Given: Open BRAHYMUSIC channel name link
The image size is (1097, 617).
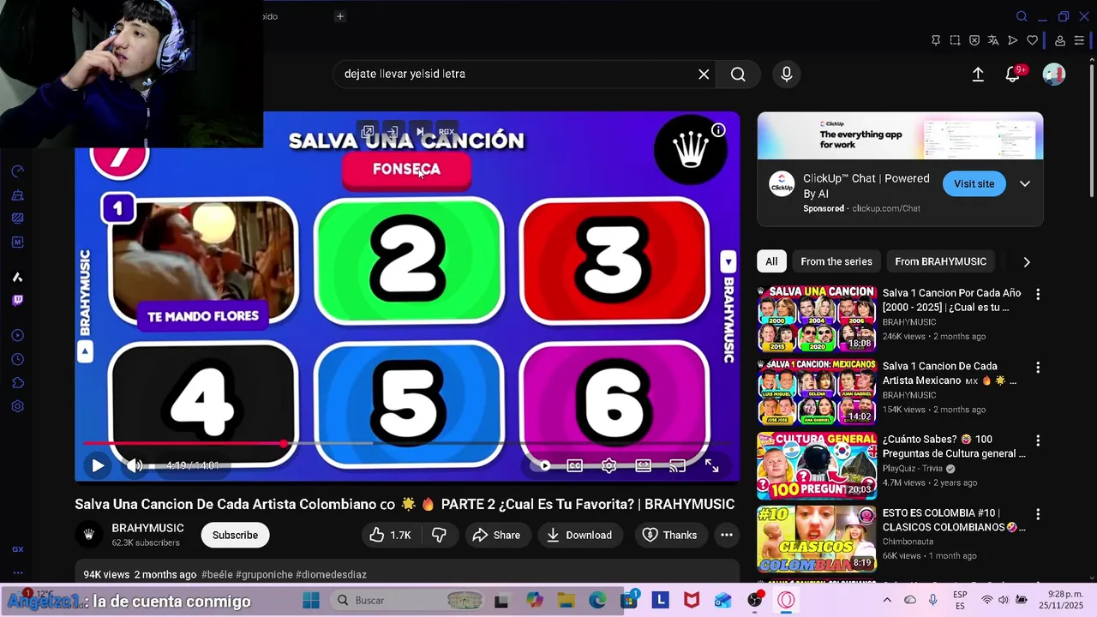Looking at the screenshot, I should (x=147, y=528).
